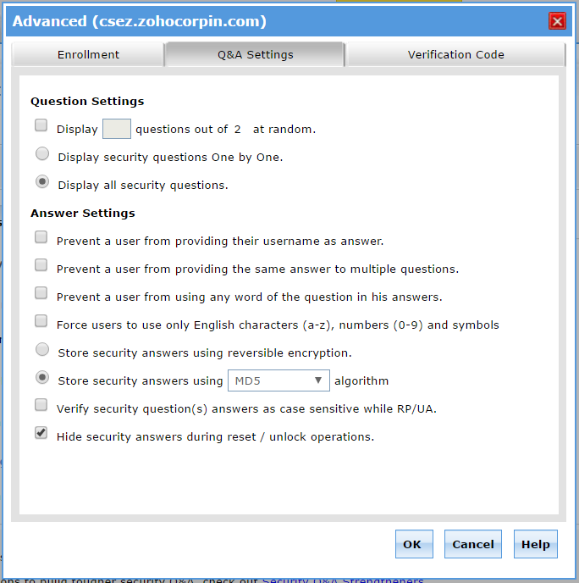The height and width of the screenshot is (583, 579).
Task: Click the Cancel button
Action: point(473,544)
